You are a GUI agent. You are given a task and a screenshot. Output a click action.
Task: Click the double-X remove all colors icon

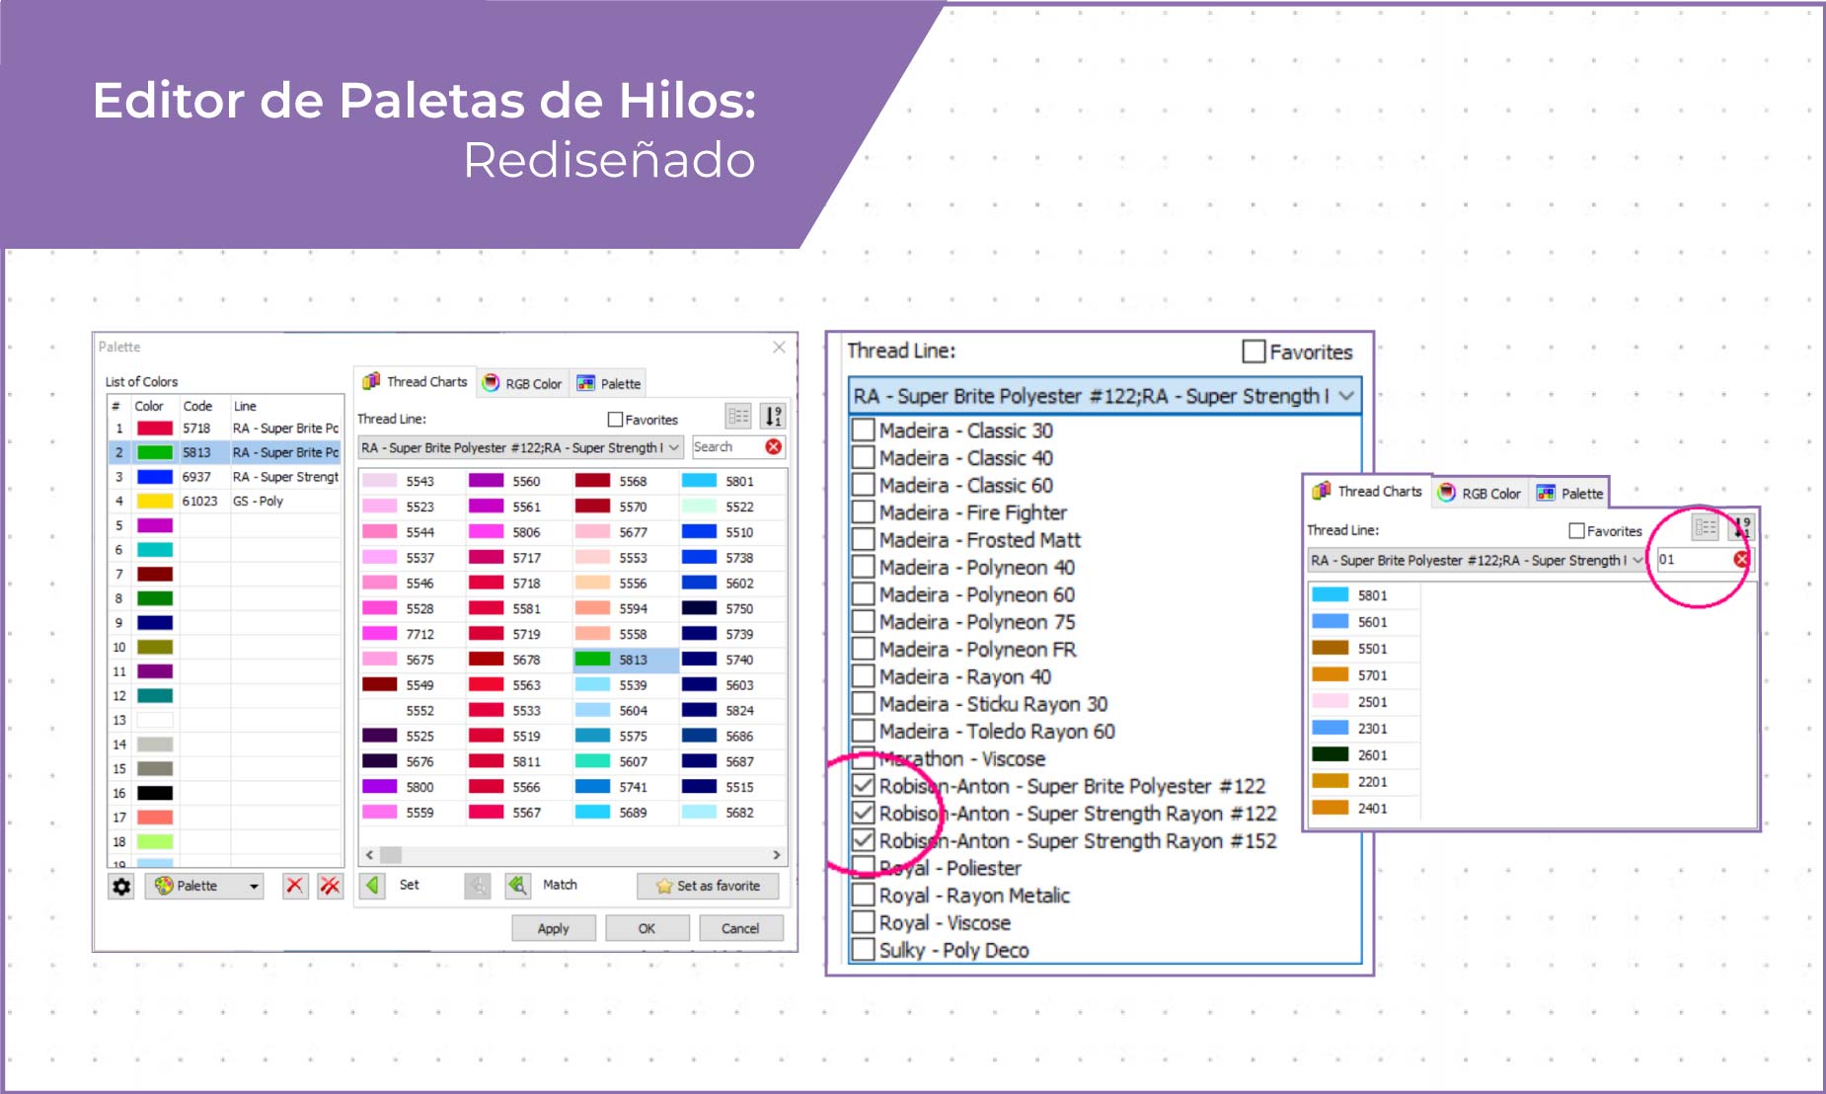tap(329, 886)
